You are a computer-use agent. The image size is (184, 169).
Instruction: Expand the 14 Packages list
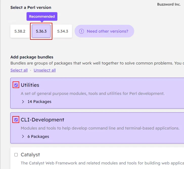(x=39, y=102)
